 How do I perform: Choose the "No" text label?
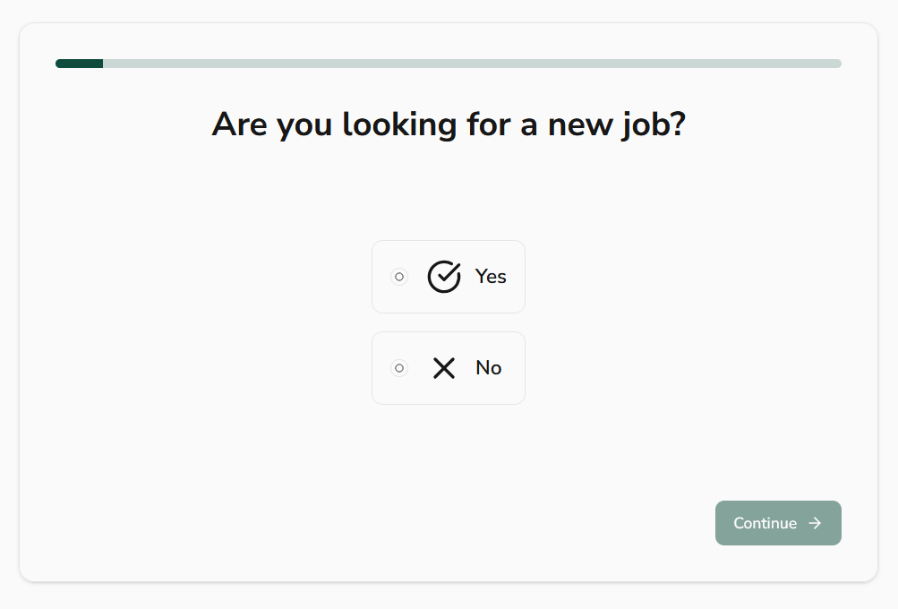point(488,368)
